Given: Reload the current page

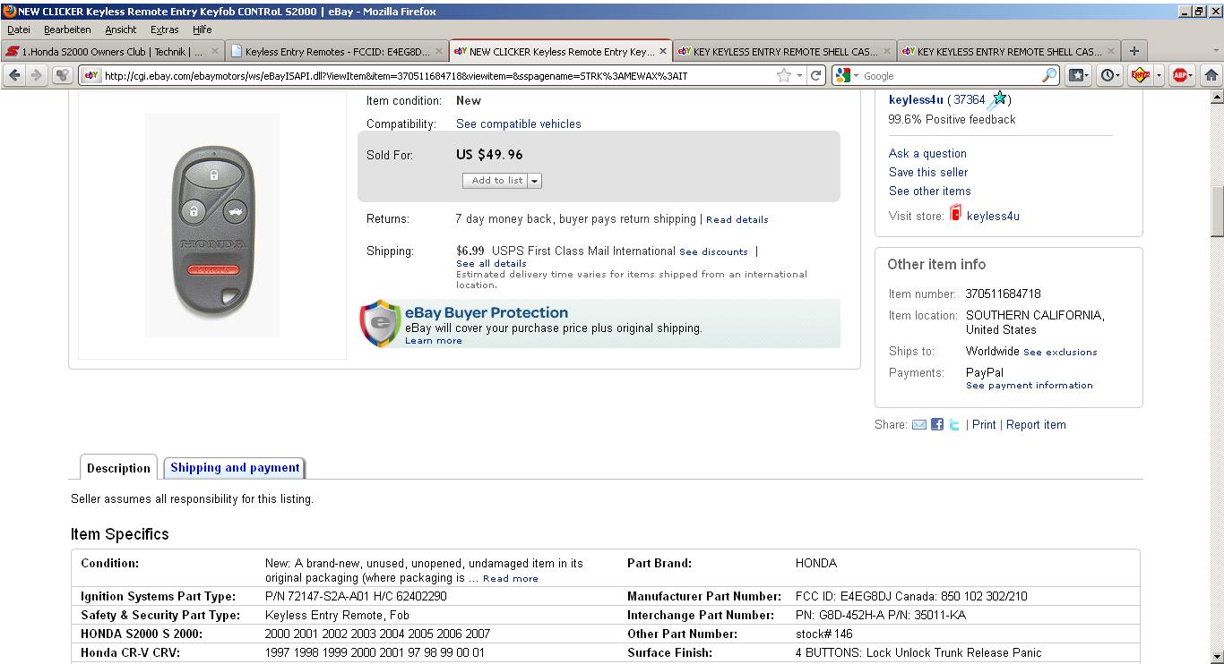Looking at the screenshot, I should (x=816, y=76).
